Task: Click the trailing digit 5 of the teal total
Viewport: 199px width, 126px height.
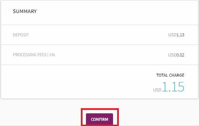Action: pos(181,87)
